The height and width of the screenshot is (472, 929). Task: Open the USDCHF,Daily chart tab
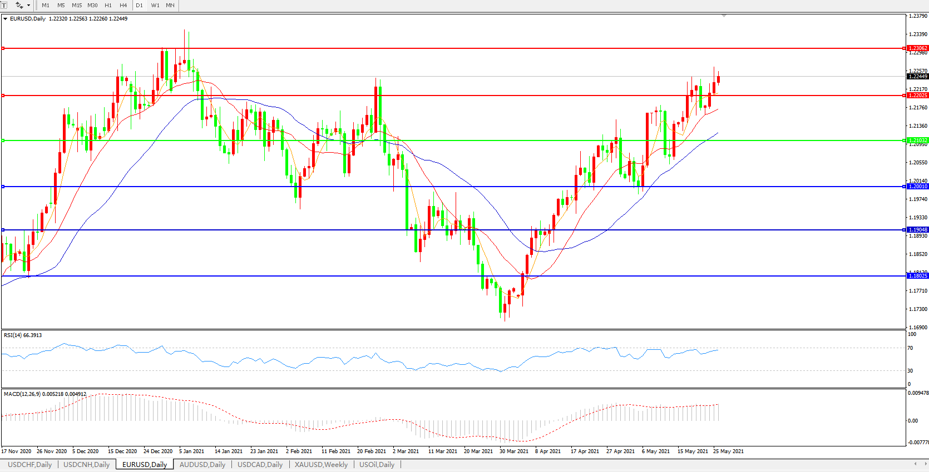point(29,465)
